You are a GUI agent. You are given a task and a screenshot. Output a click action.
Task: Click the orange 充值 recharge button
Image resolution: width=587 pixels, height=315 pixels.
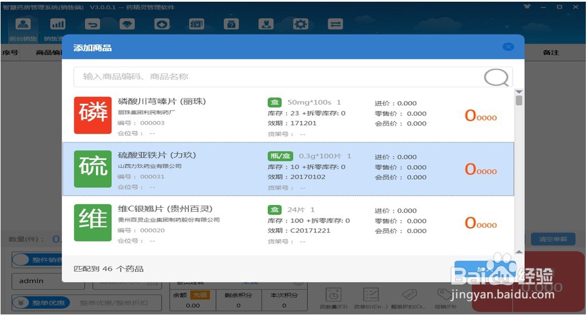(x=200, y=295)
